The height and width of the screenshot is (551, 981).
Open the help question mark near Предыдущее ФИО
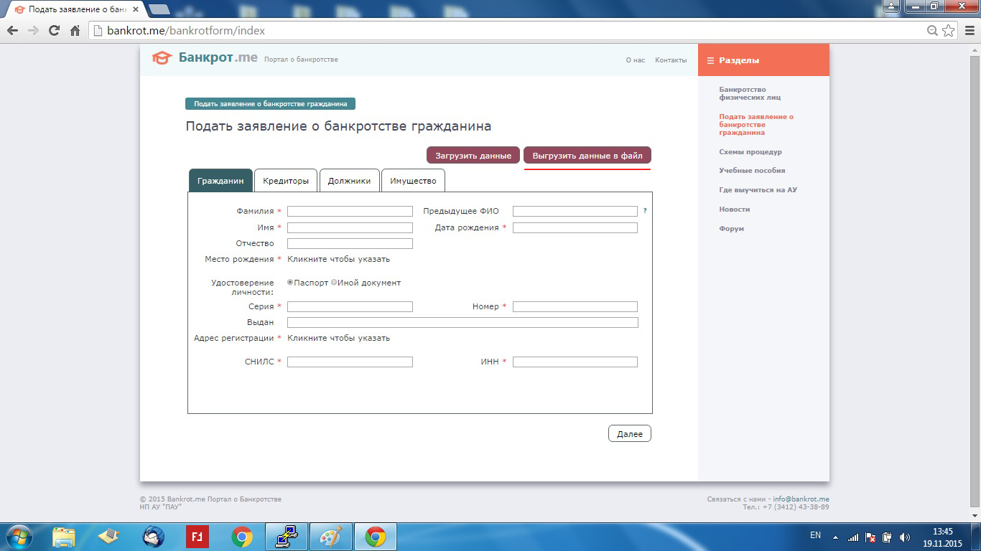click(x=645, y=211)
